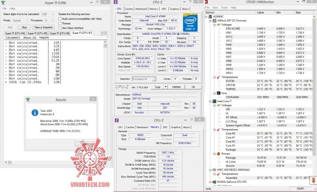Viewport: 317px width, 192px height.
Task: Click the NVIDIA GeForce GTX 970 icon
Action: coord(215,182)
